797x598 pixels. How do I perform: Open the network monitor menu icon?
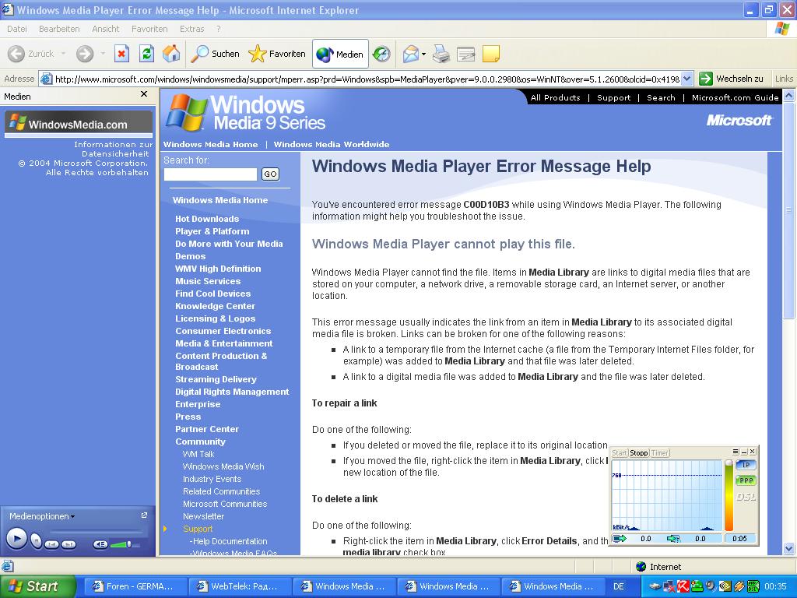coord(736,452)
